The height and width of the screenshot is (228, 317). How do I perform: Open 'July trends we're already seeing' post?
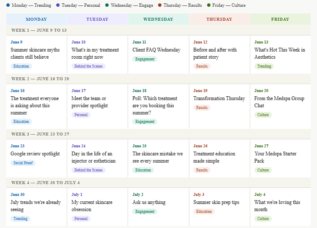click(x=36, y=206)
